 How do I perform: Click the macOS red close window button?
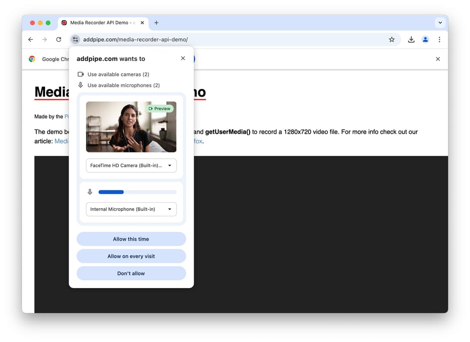[32, 23]
